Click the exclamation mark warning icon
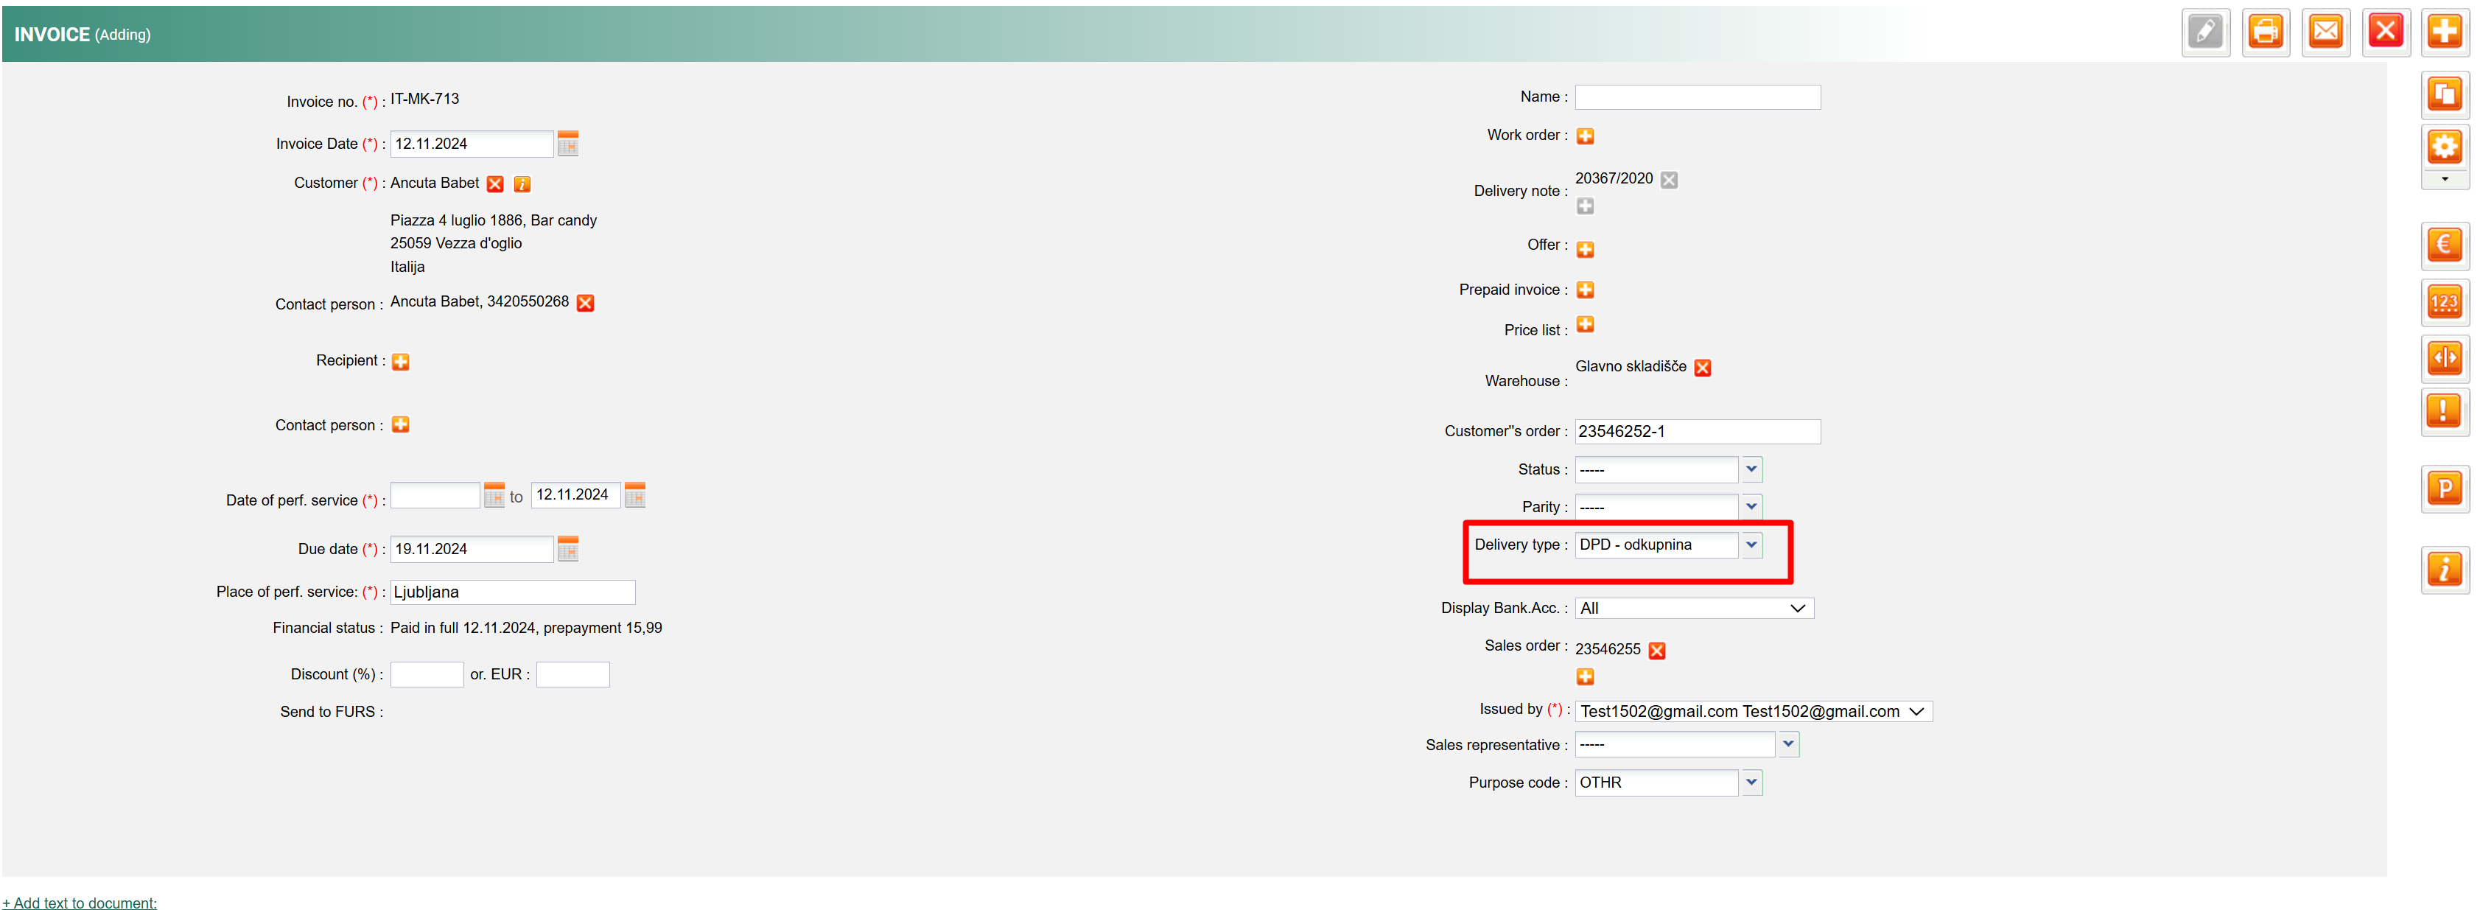Image resolution: width=2483 pixels, height=910 pixels. pyautogui.click(x=2443, y=410)
